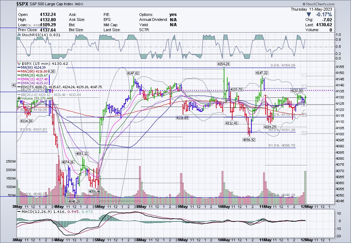Click the S2 pivot marker
Screen dimensions: 351x243
[304, 133]
